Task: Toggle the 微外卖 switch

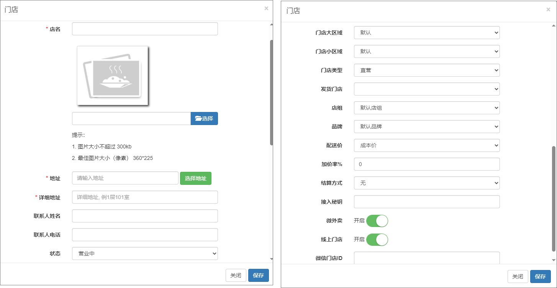Action: [x=377, y=221]
